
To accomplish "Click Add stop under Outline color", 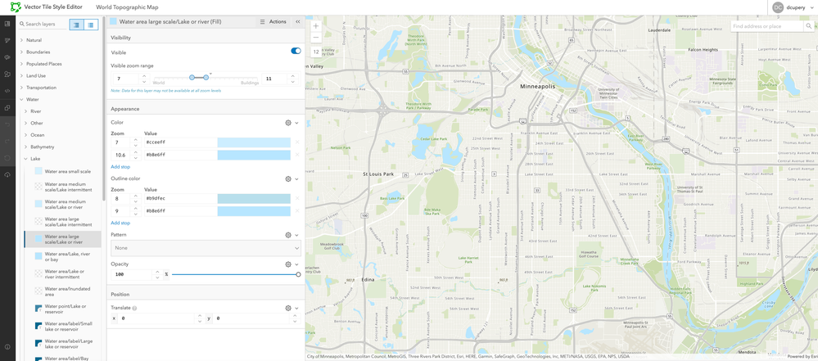I will 120,223.
